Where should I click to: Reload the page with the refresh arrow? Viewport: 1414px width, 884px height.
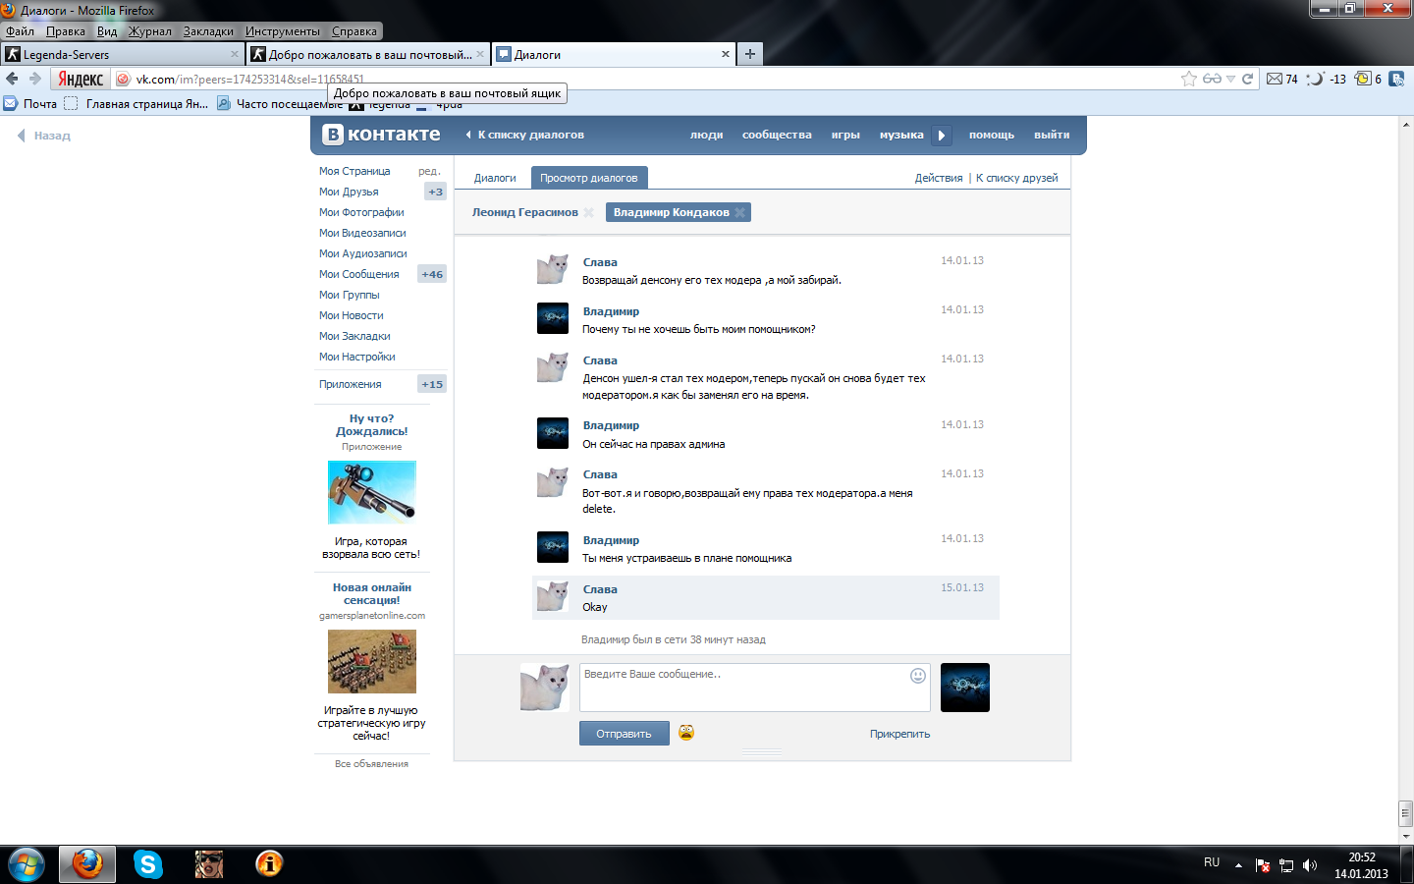pos(1248,79)
